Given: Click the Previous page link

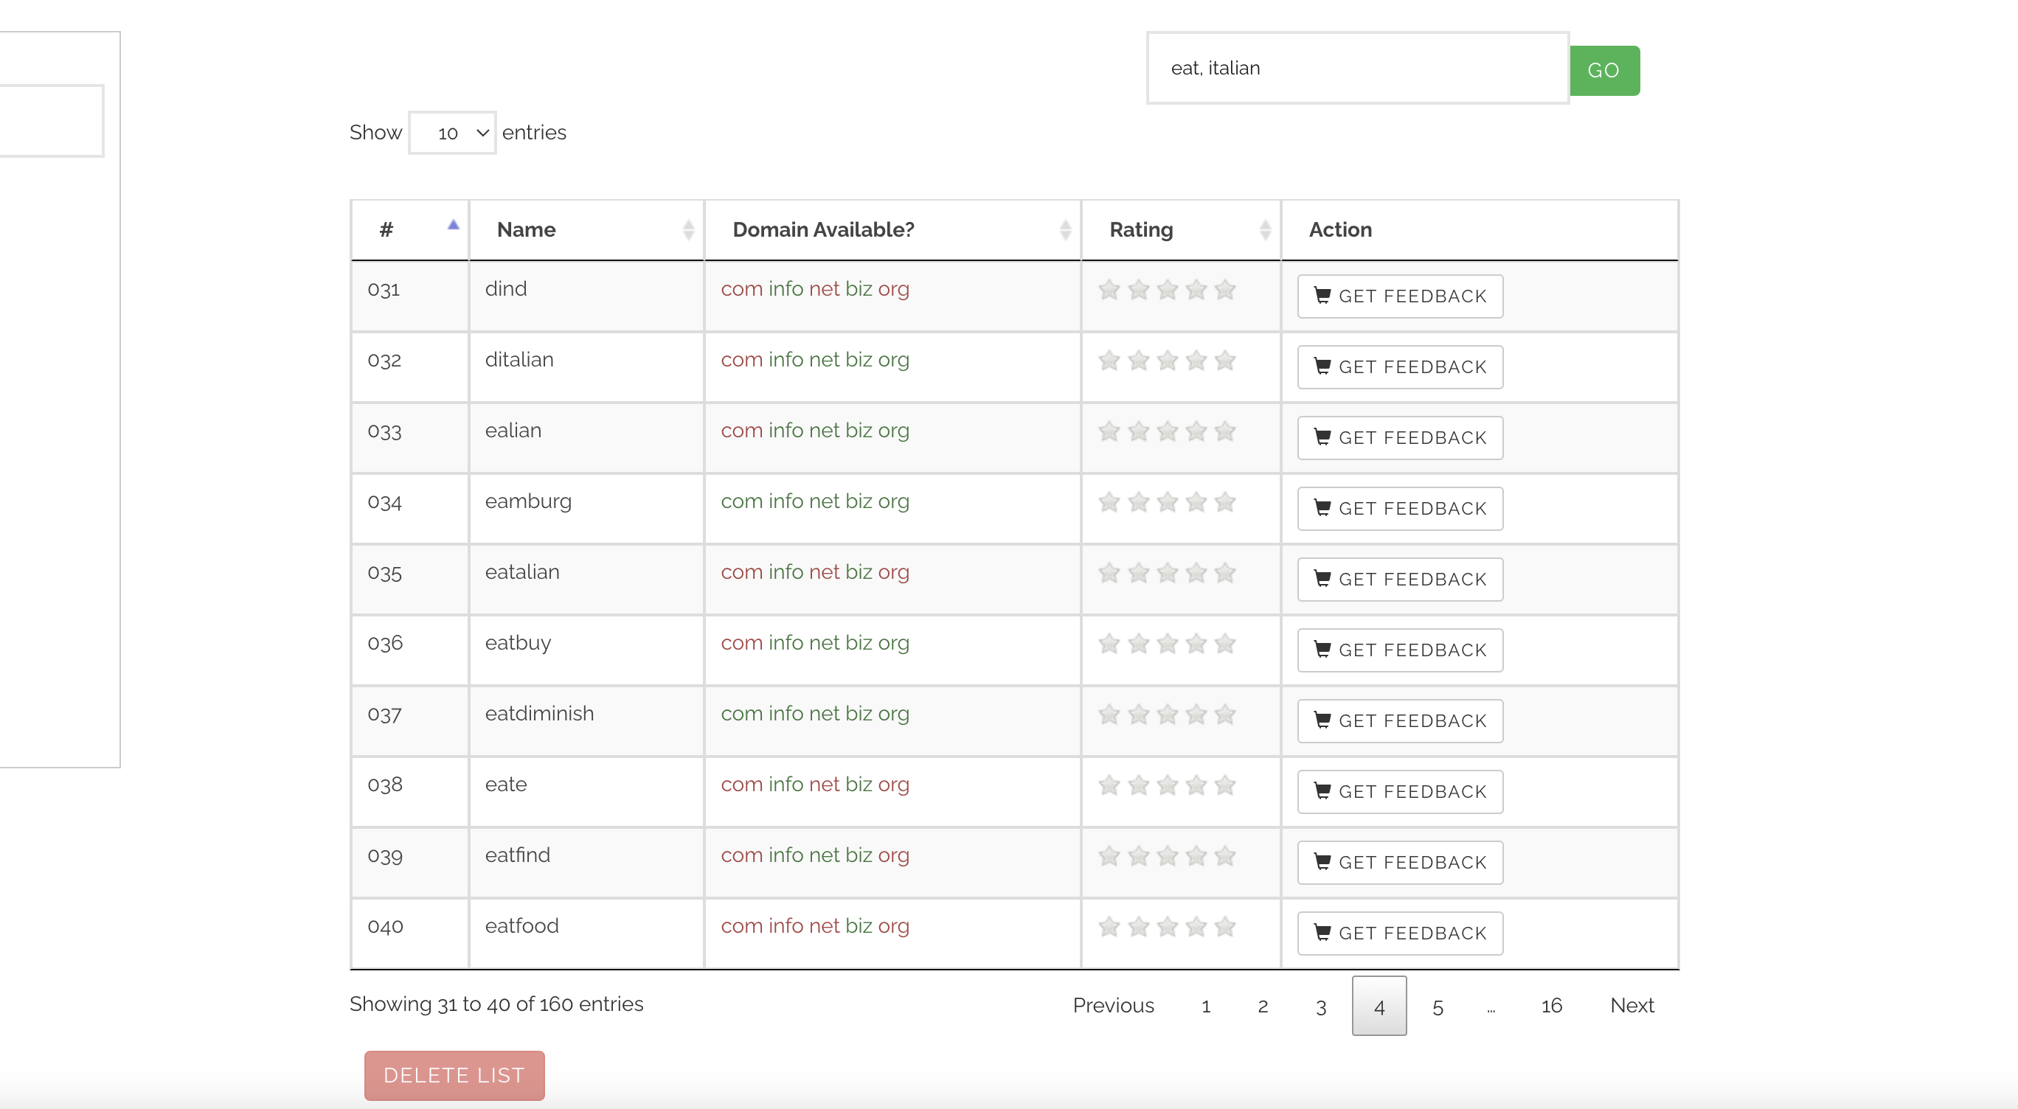Looking at the screenshot, I should click(x=1112, y=1006).
